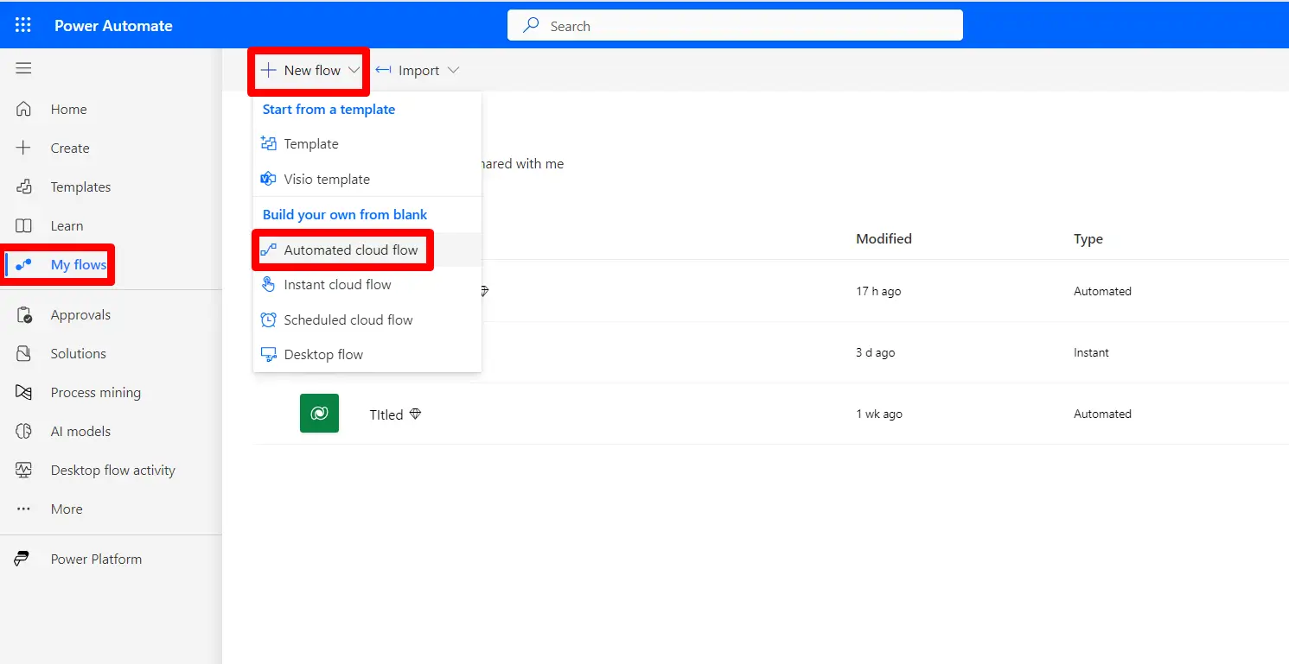The image size is (1289, 664).
Task: Click in the Search input field
Action: [x=735, y=26]
